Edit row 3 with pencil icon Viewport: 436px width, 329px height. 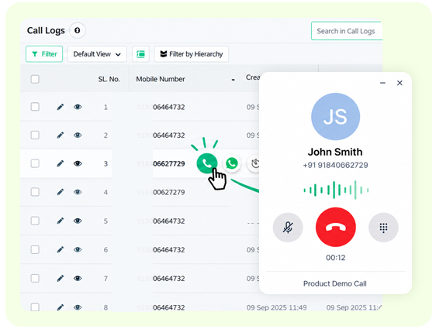point(61,163)
